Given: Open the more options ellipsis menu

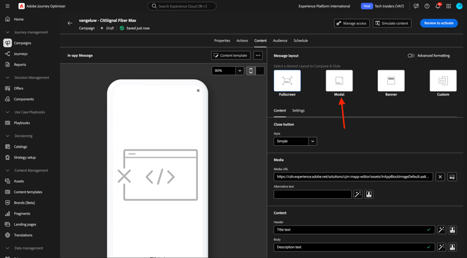Looking at the screenshot, I should 258,55.
